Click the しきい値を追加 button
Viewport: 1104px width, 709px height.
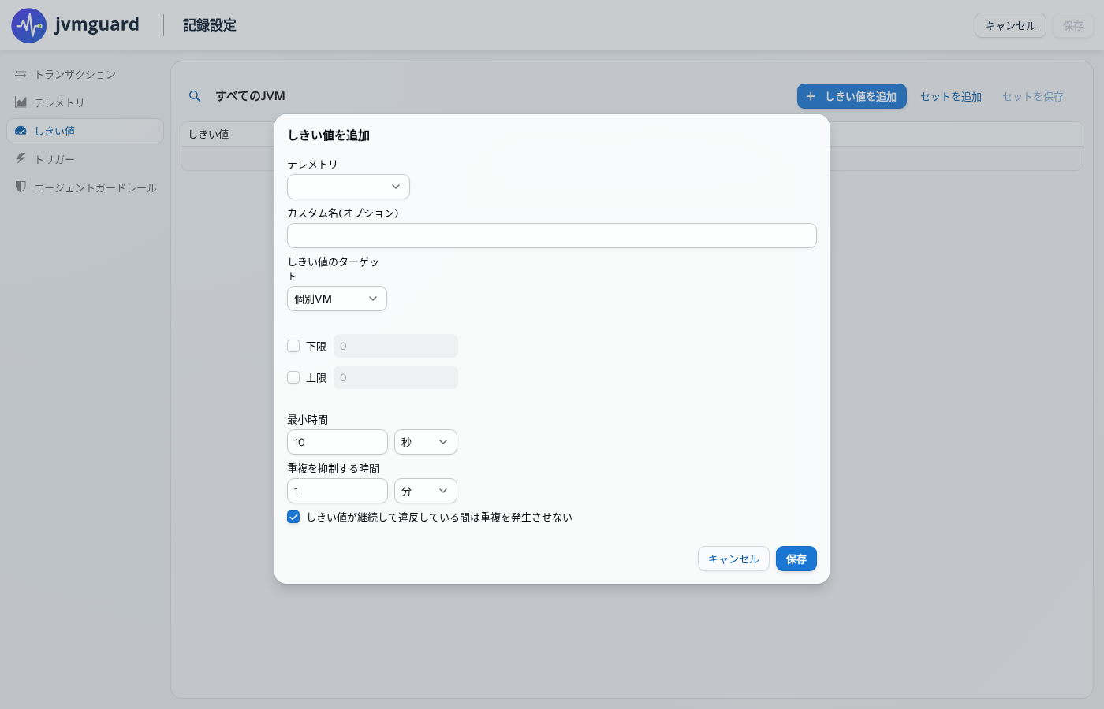tap(852, 96)
